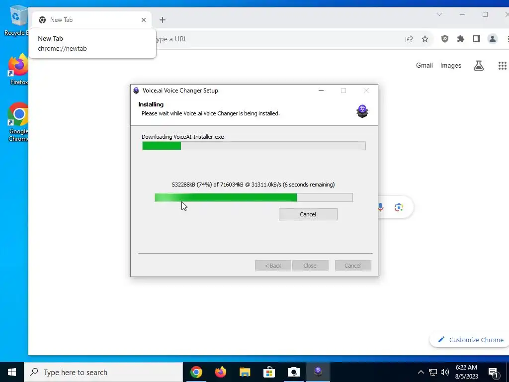Open Microsoft Store from the taskbar

click(269, 372)
